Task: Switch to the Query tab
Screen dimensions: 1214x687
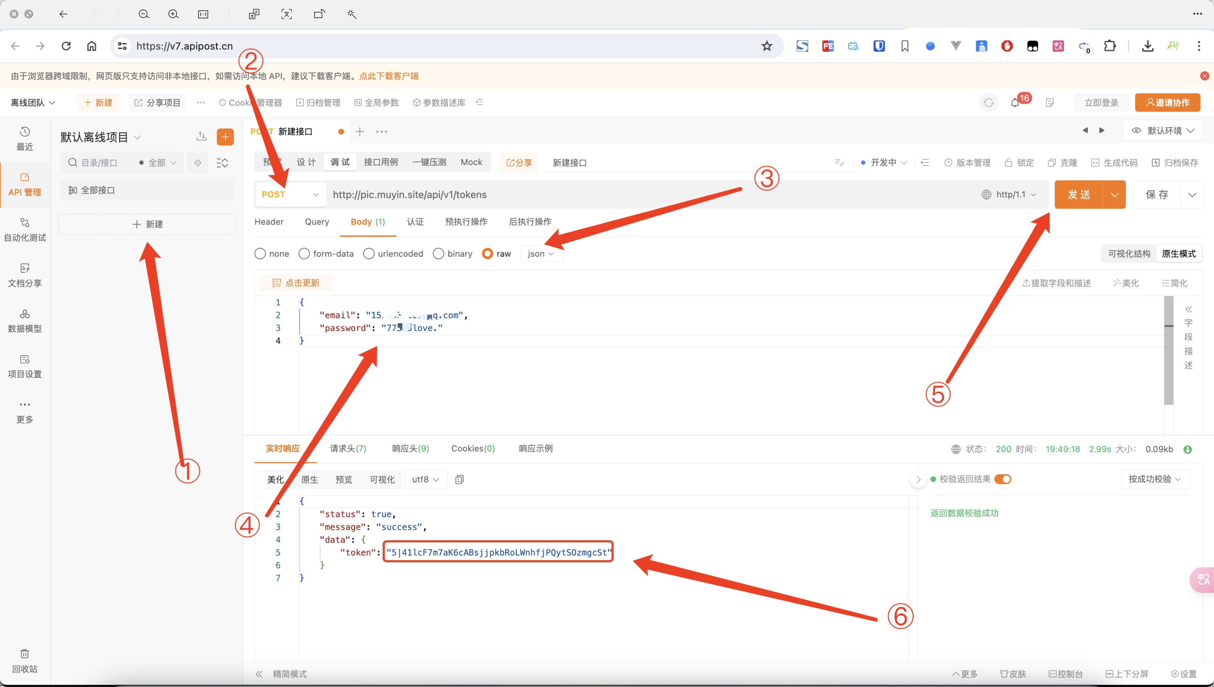Action: [x=317, y=222]
